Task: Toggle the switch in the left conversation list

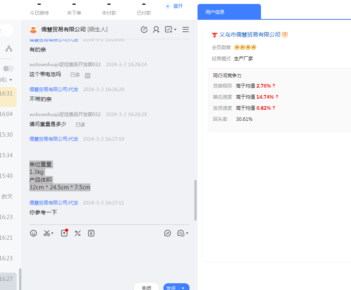Action: 8,69
